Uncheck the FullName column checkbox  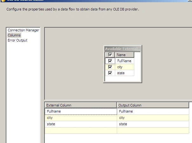coord(110,61)
